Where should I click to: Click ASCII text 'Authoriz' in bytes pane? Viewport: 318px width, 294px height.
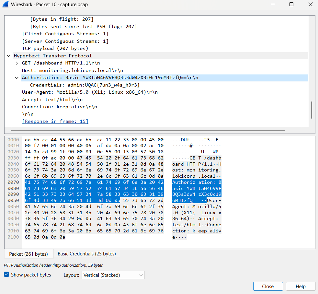[x=184, y=182]
